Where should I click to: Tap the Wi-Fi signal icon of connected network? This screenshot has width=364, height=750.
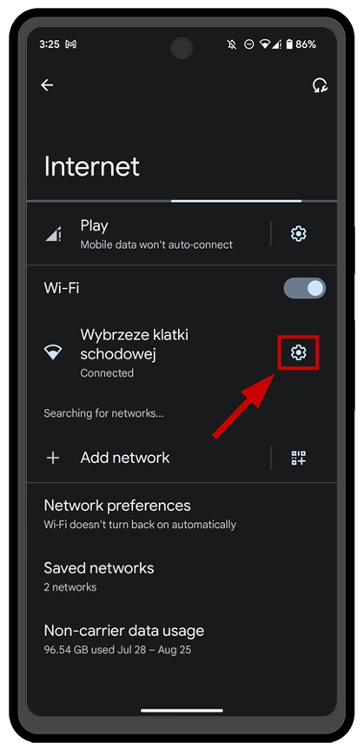[52, 352]
